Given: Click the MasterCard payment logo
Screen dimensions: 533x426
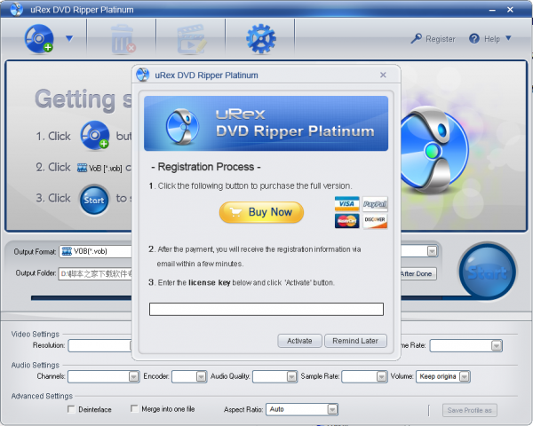Looking at the screenshot, I should pos(346,221).
